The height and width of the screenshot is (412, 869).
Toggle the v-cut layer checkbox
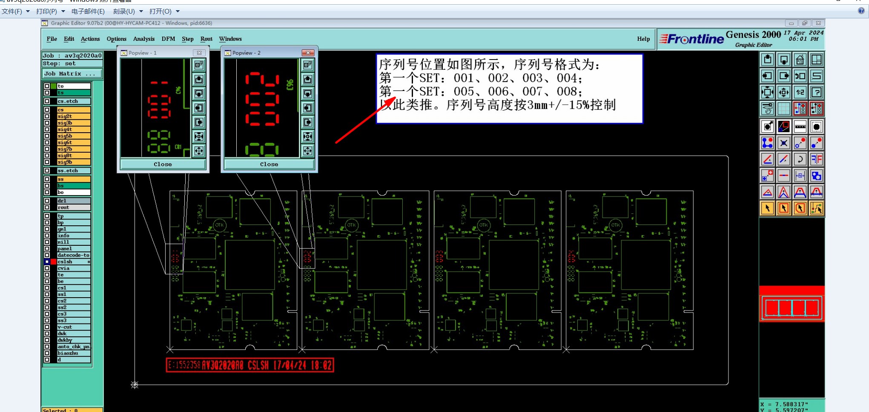[47, 327]
